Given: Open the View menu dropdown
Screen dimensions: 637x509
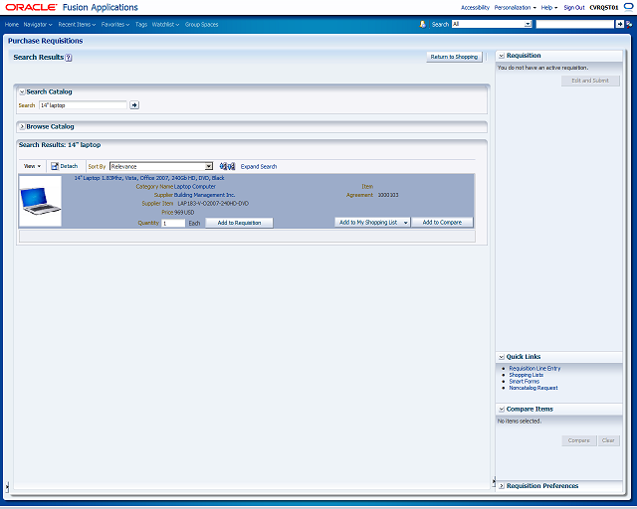Looking at the screenshot, I should (32, 166).
